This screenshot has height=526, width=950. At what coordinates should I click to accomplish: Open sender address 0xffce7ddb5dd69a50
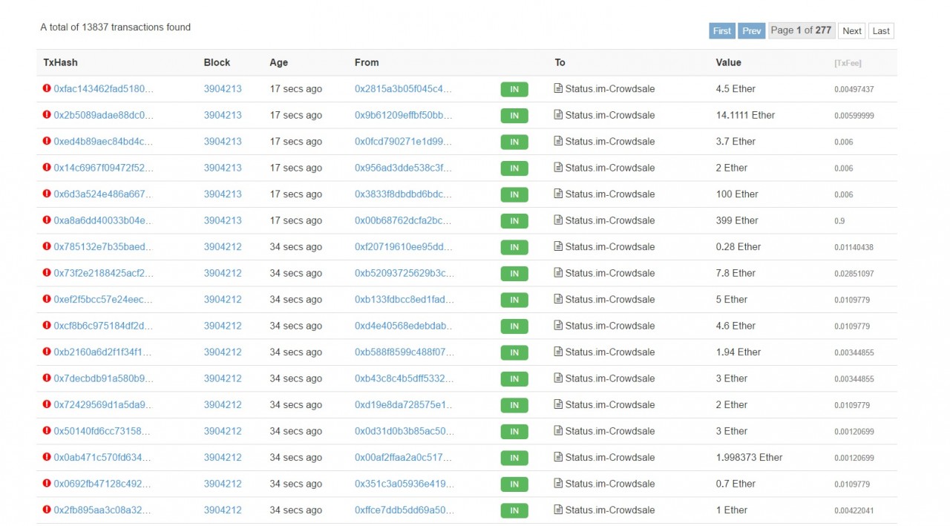pos(404,510)
